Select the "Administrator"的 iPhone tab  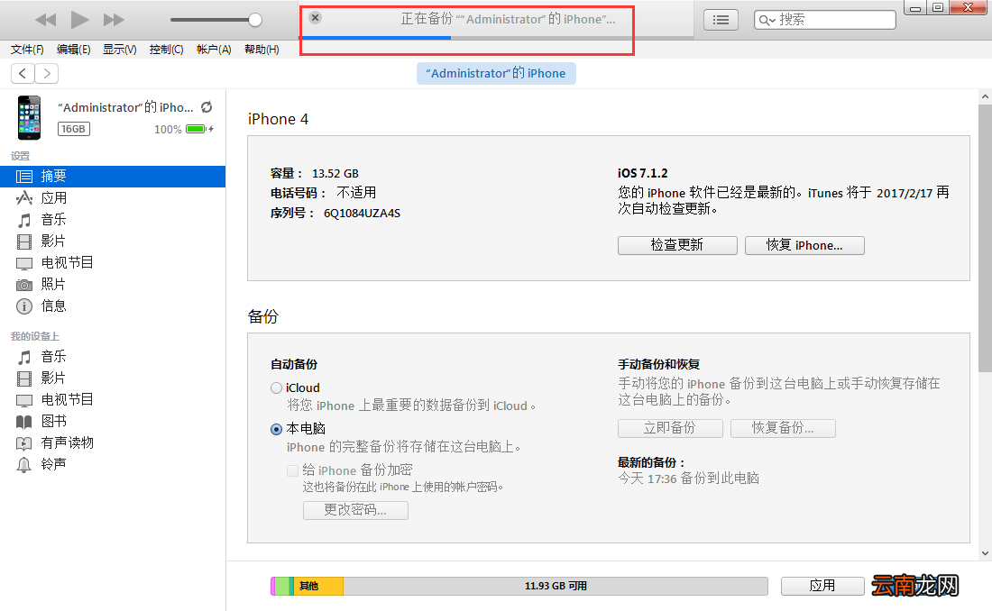(496, 73)
